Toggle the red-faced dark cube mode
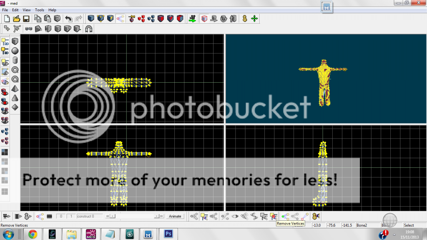Image resolution: width=427 pixels, height=240 pixels. pyautogui.click(x=161, y=18)
